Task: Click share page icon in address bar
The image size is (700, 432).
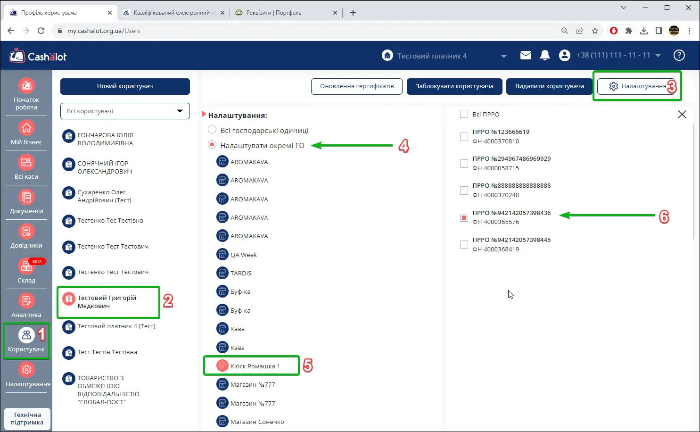Action: 579,31
